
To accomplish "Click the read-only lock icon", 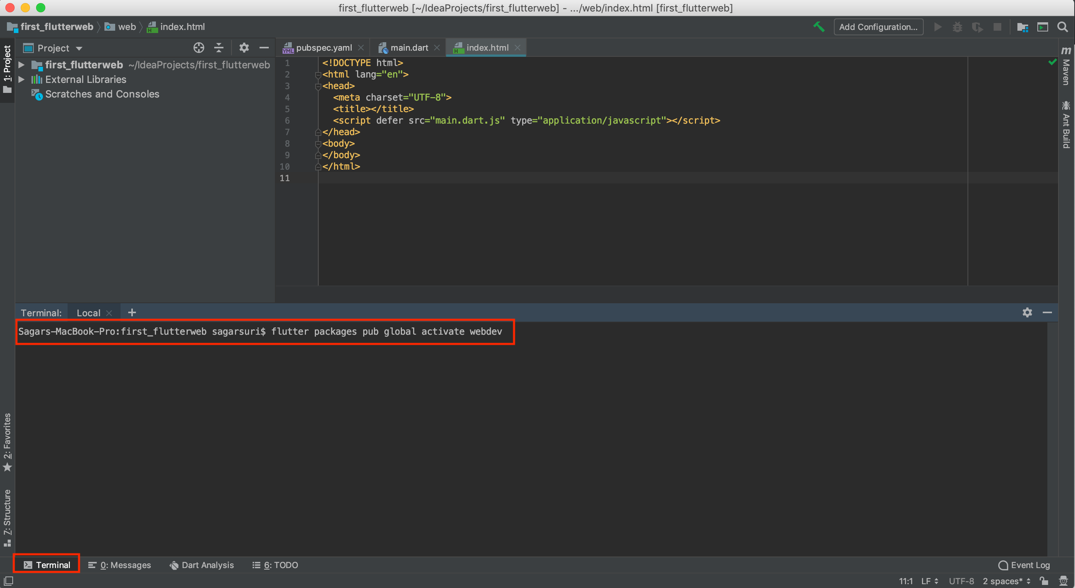I will pos(1044,580).
